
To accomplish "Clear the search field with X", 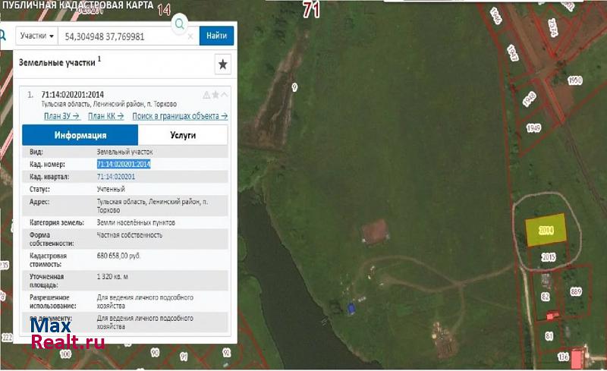I will pyautogui.click(x=190, y=36).
